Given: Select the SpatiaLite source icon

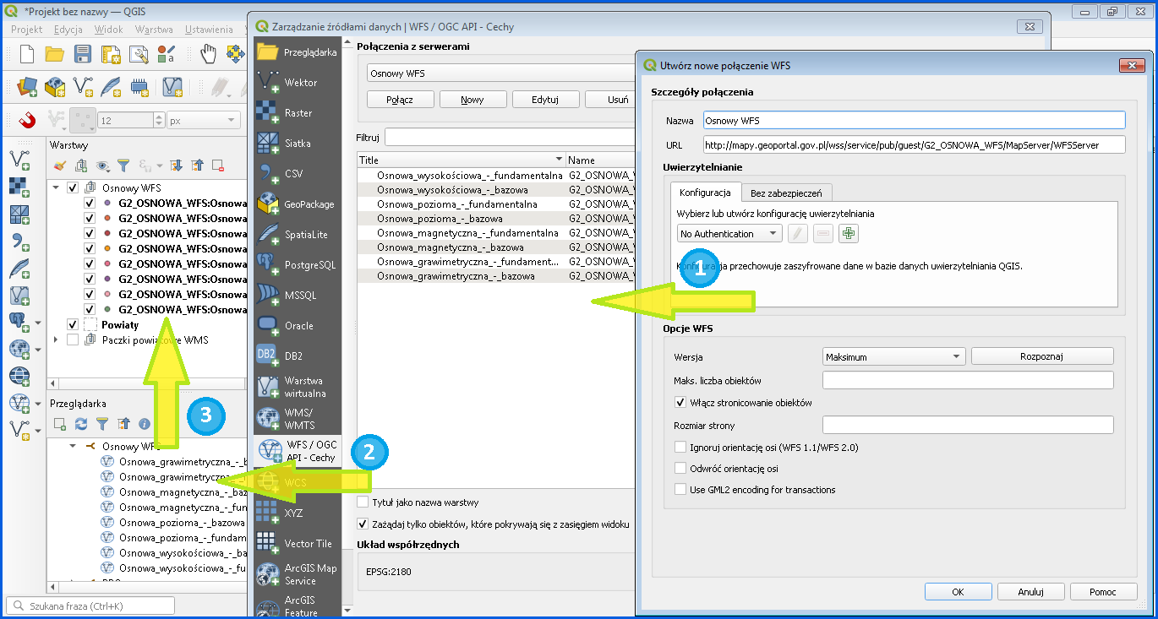Looking at the screenshot, I should coord(268,234).
